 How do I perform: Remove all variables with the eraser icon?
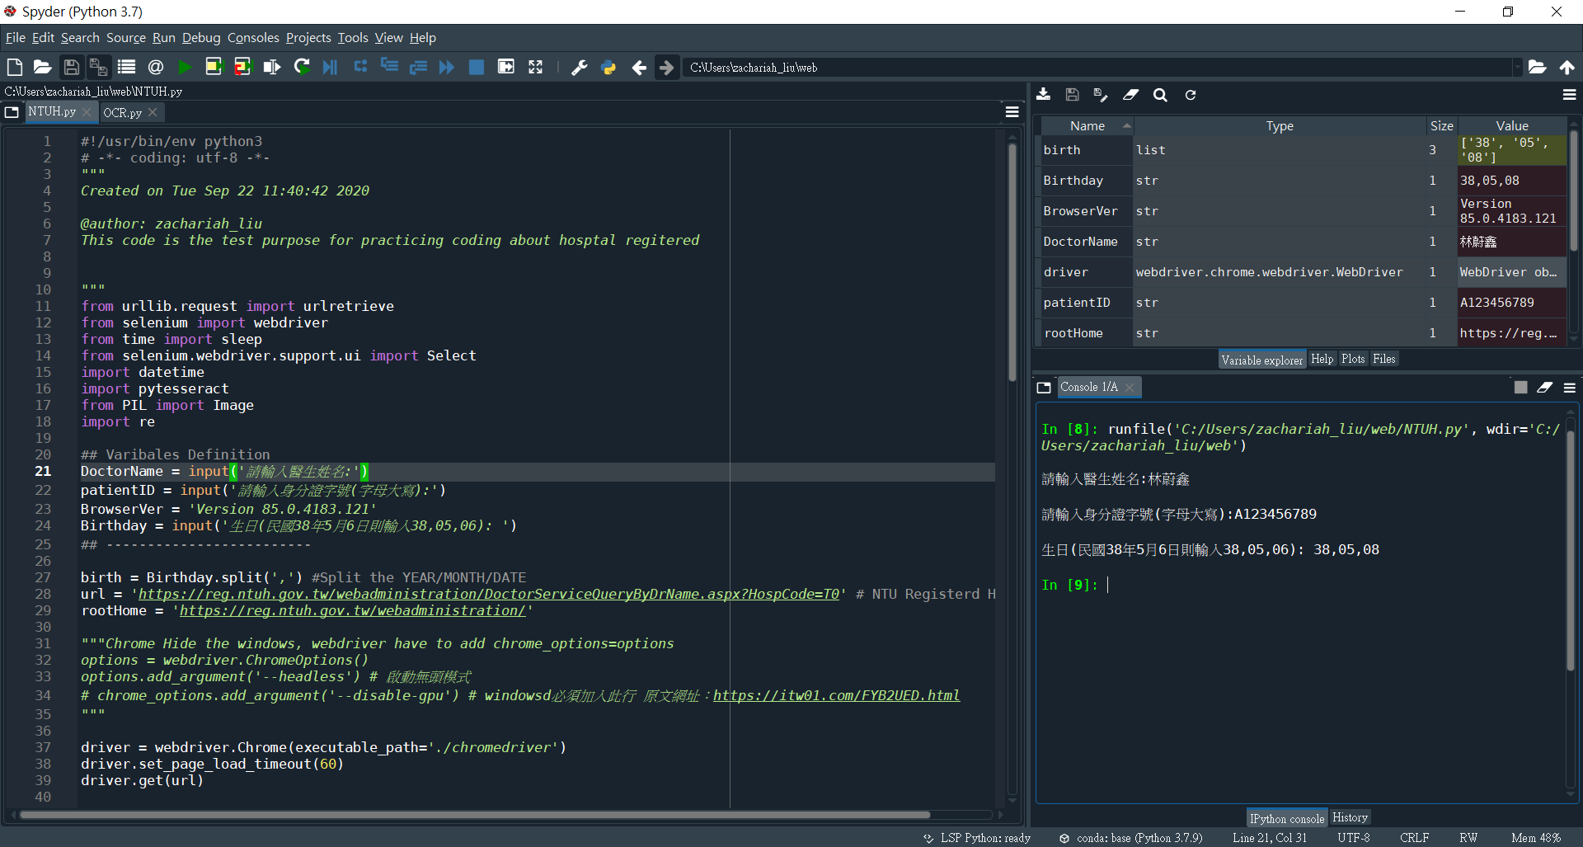(x=1130, y=95)
